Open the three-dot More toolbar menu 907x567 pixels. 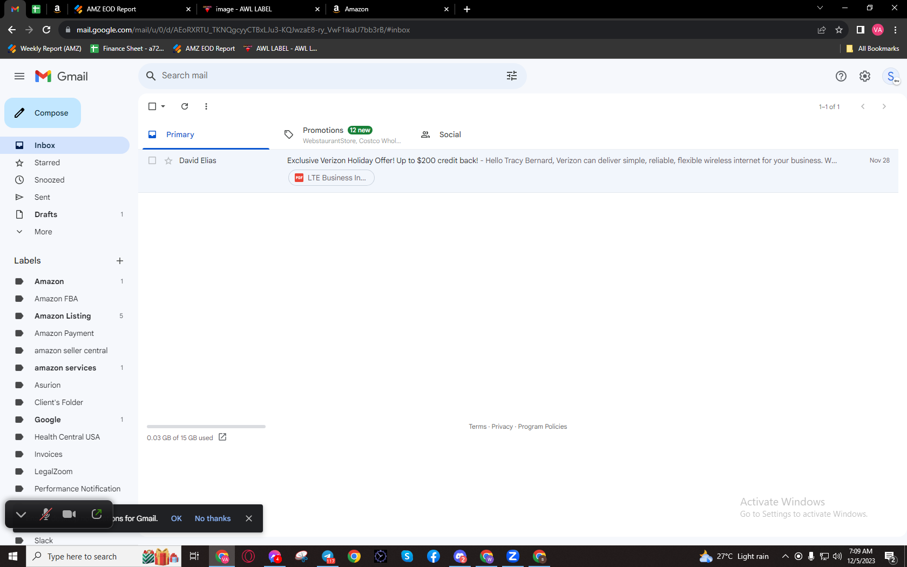206,106
